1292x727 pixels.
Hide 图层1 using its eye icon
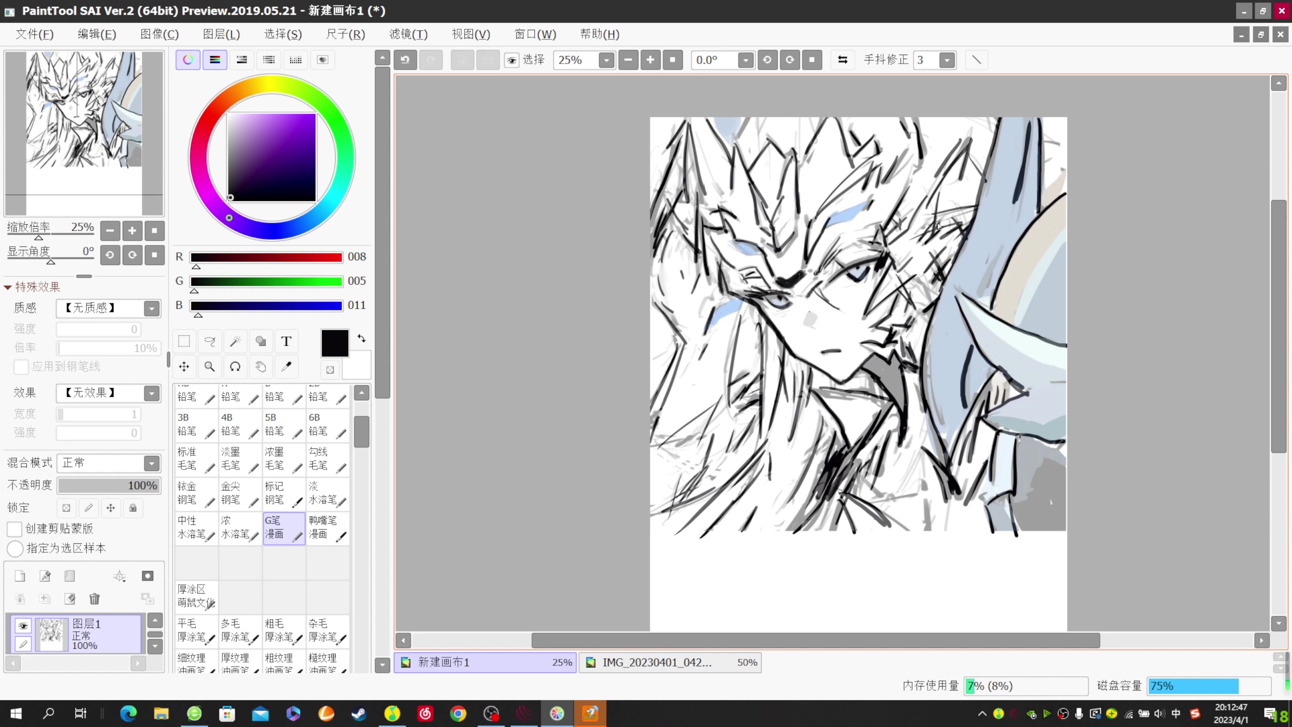[23, 626]
